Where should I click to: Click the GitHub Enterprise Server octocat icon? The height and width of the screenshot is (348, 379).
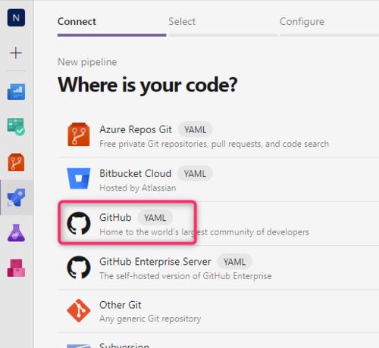tap(79, 267)
